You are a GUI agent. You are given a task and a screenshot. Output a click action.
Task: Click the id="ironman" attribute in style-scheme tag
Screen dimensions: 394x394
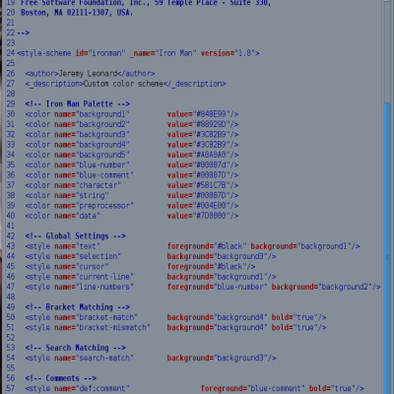pyautogui.click(x=100, y=53)
